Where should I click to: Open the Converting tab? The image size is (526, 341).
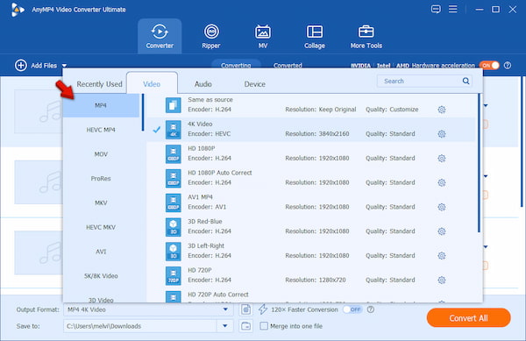236,65
